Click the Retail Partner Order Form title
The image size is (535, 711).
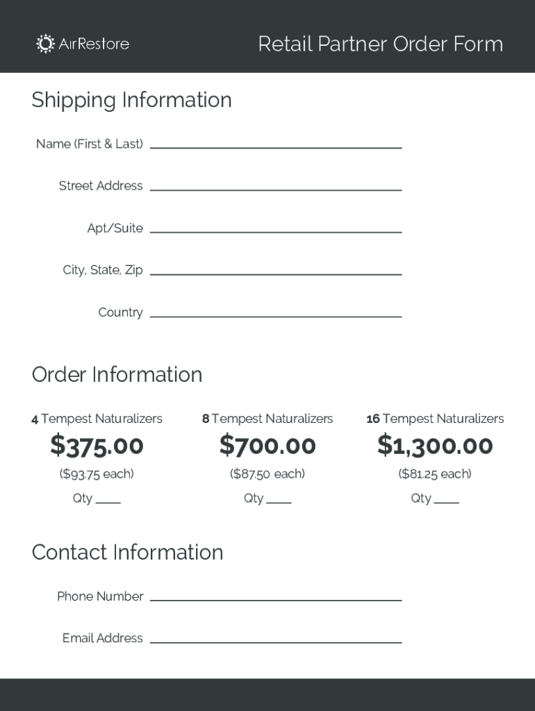point(380,44)
